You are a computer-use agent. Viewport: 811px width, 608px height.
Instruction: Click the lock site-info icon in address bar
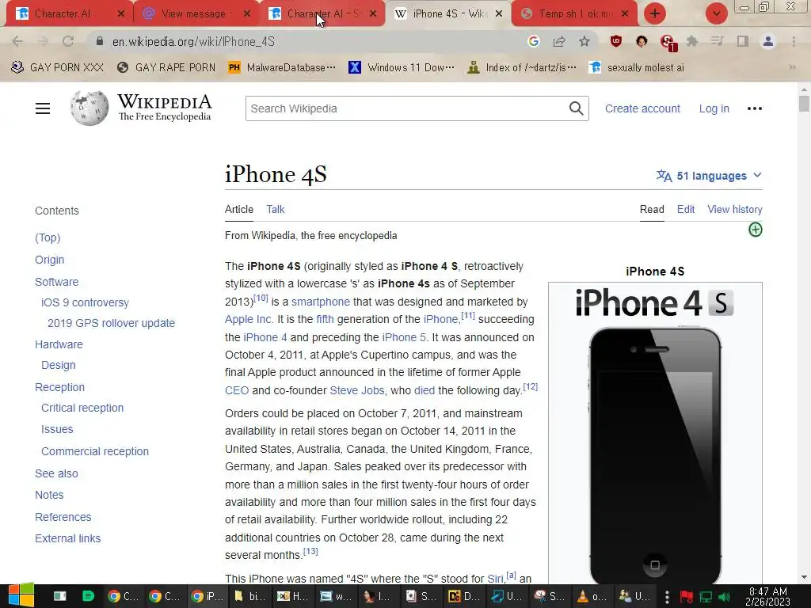click(100, 41)
